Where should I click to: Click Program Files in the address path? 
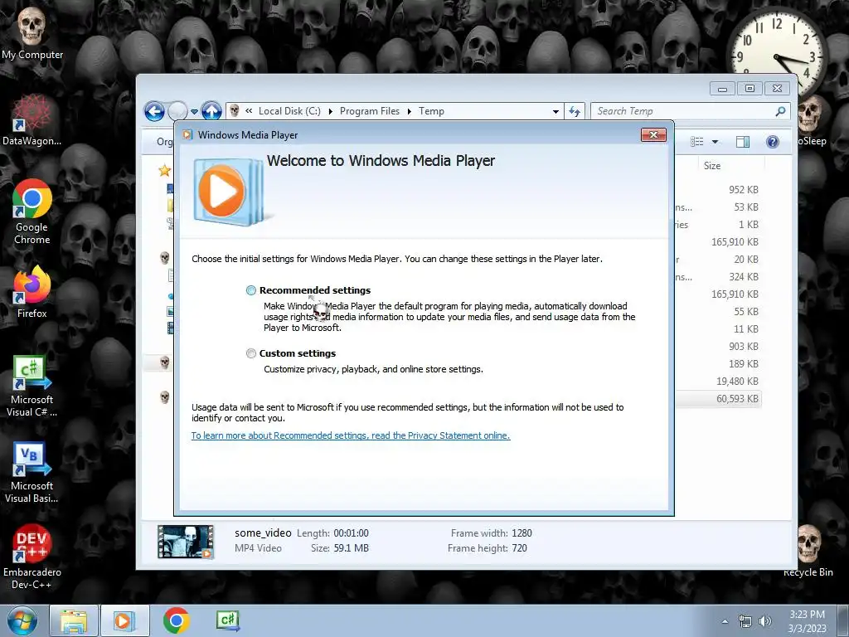(x=369, y=111)
